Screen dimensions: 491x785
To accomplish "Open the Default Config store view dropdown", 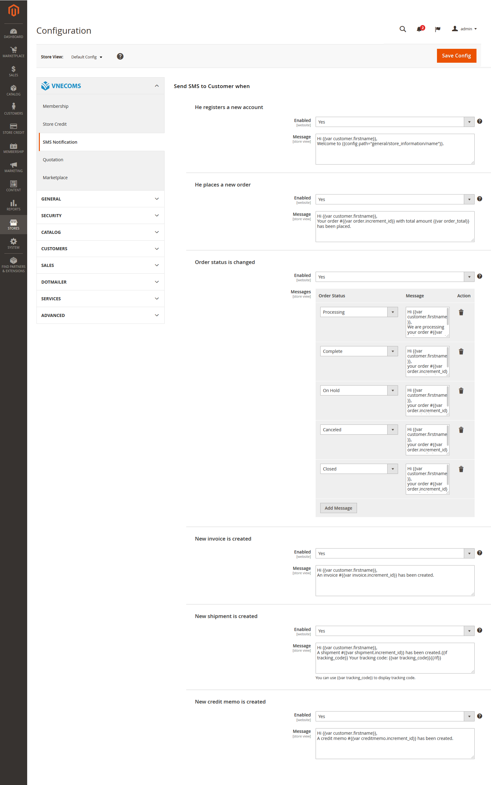I will tap(87, 57).
